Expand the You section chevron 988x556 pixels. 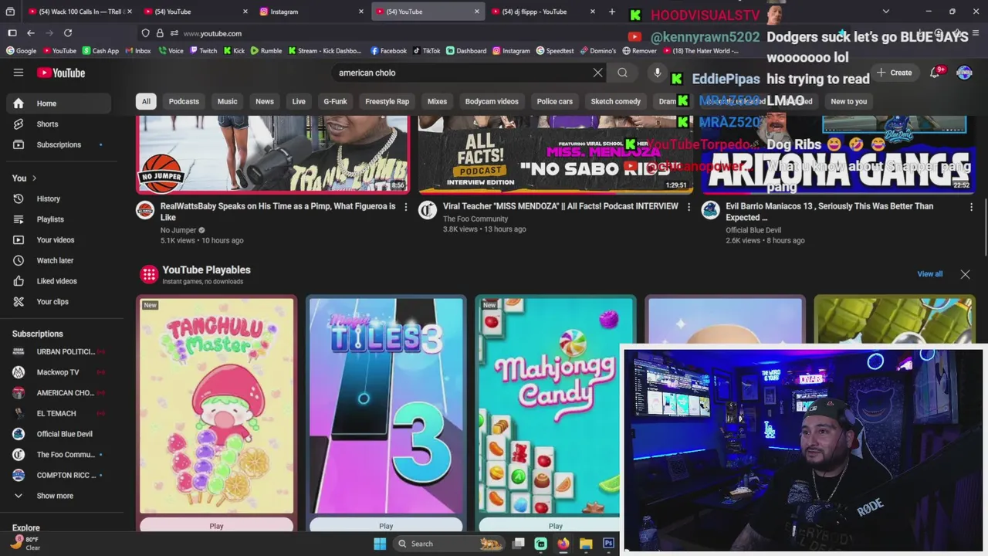[x=34, y=178]
